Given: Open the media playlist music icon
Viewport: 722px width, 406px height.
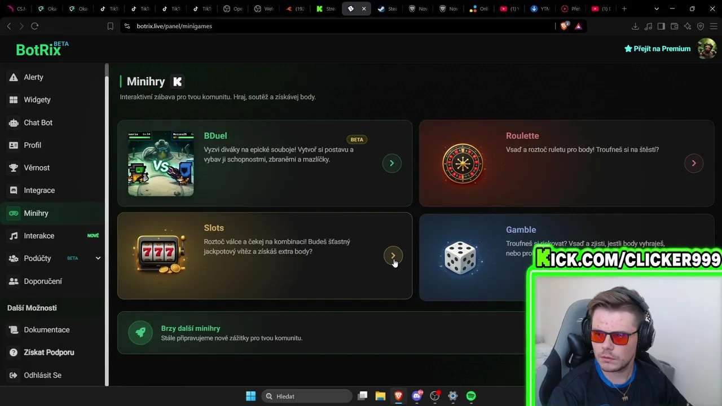Looking at the screenshot, I should point(648,26).
